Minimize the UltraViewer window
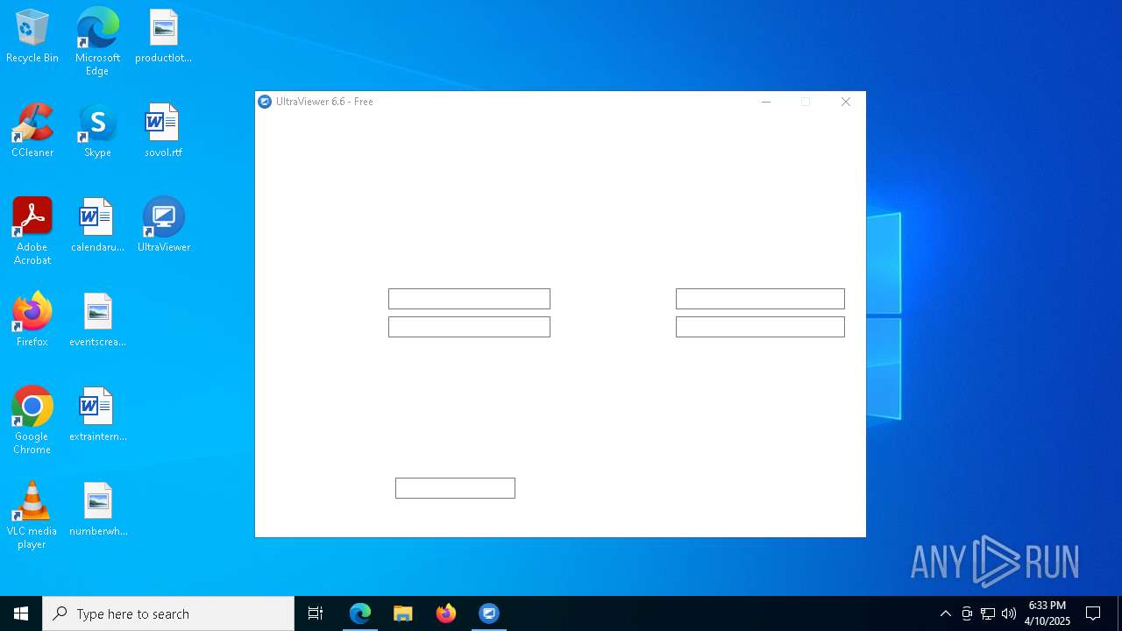Image resolution: width=1122 pixels, height=631 pixels. coord(766,102)
